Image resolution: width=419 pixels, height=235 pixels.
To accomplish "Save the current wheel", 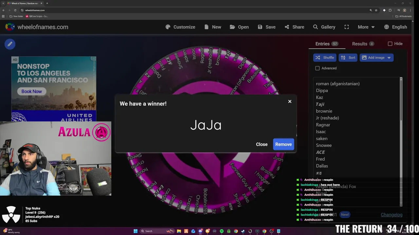I will tap(266, 27).
